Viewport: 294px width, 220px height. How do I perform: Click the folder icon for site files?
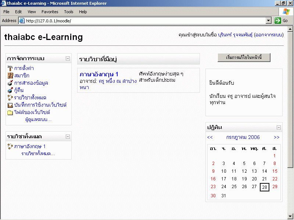tap(10, 112)
